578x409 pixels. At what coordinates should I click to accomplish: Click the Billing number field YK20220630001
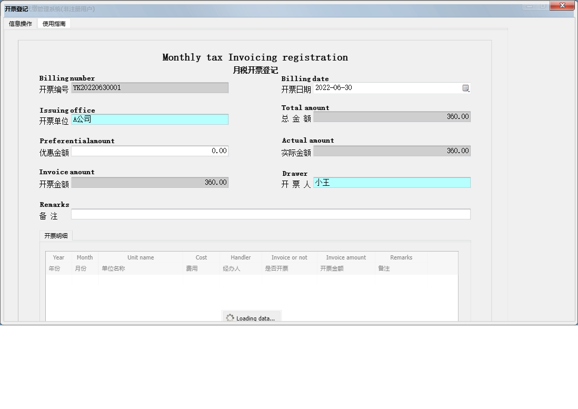pyautogui.click(x=150, y=88)
